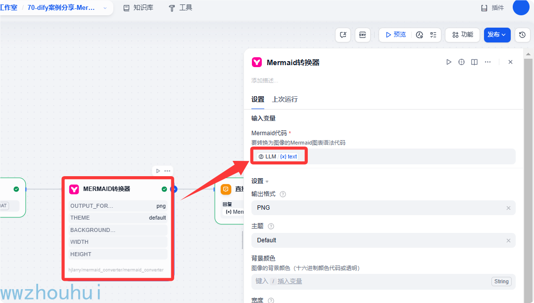The width and height of the screenshot is (534, 303).
Task: Click the crosshair locate icon in the panel header
Action: pos(461,62)
